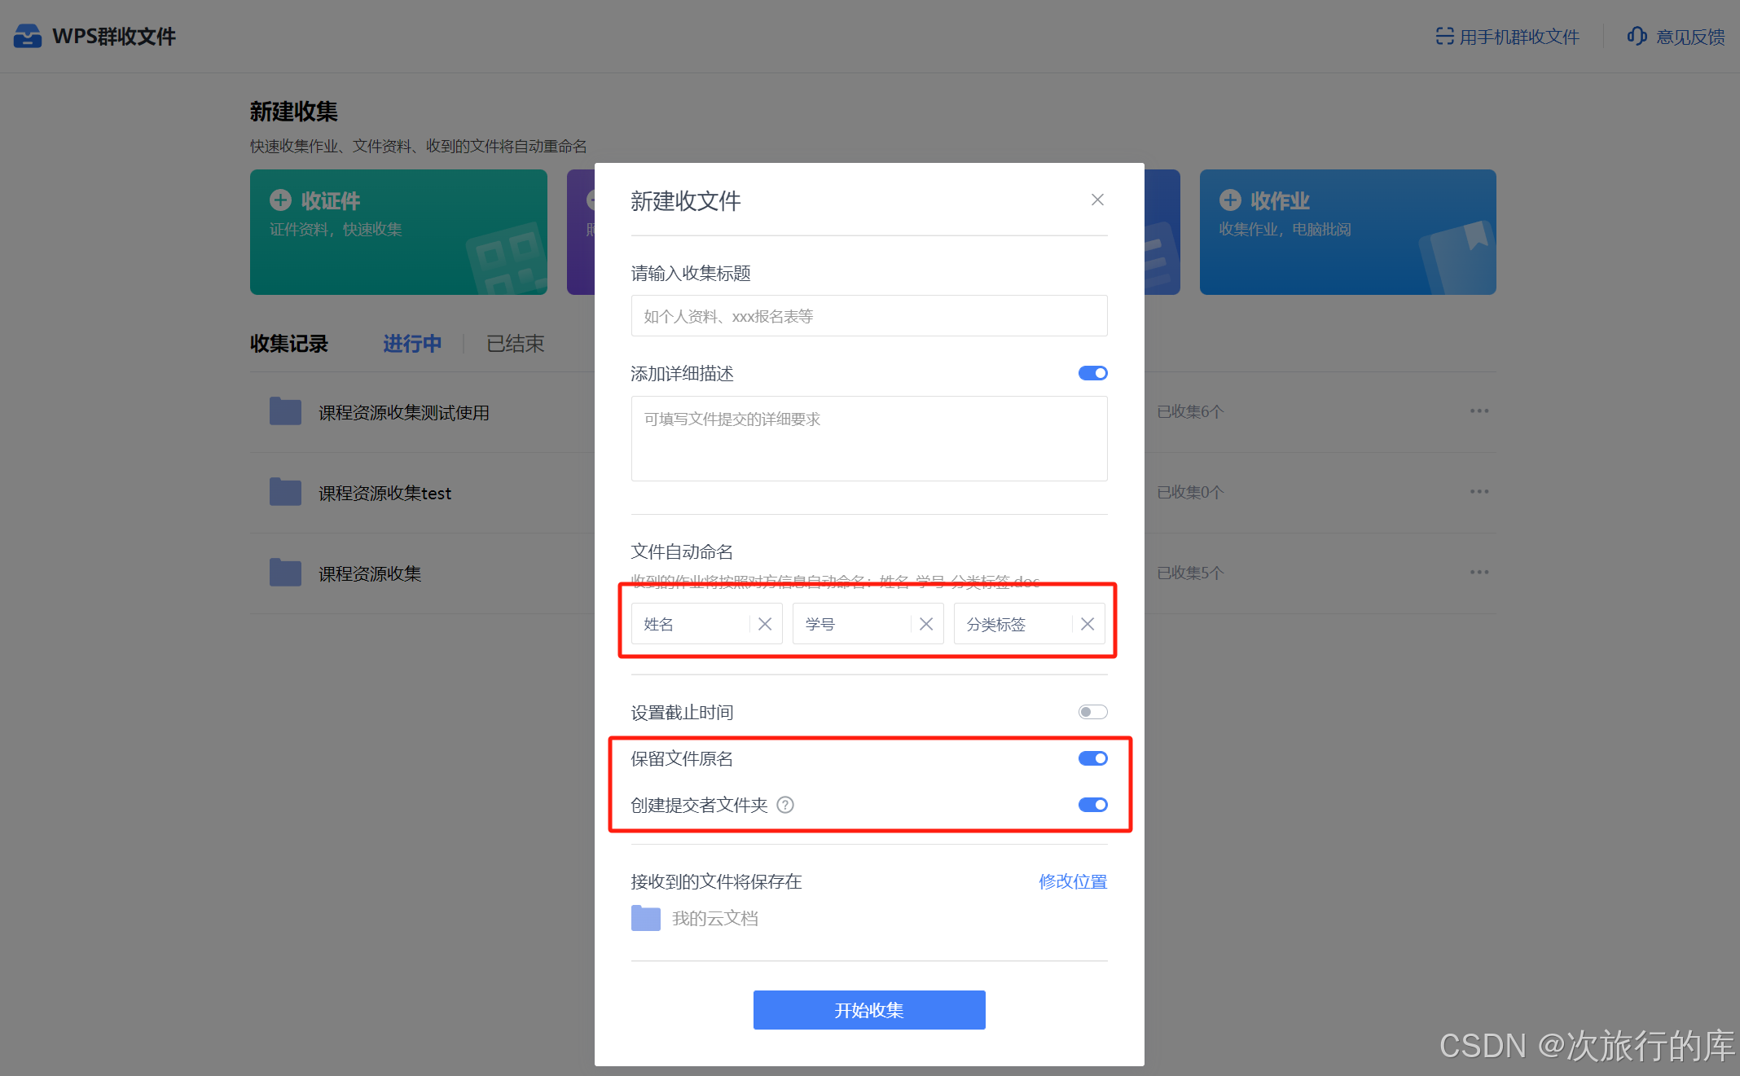Close the 新建收文件 dialog

pyautogui.click(x=1097, y=200)
